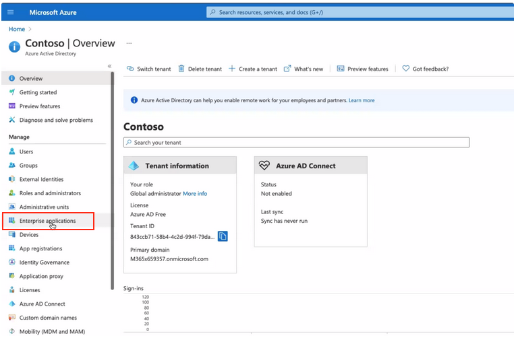The height and width of the screenshot is (346, 518).
Task: Click the Tenant information card header
Action: pos(180,166)
